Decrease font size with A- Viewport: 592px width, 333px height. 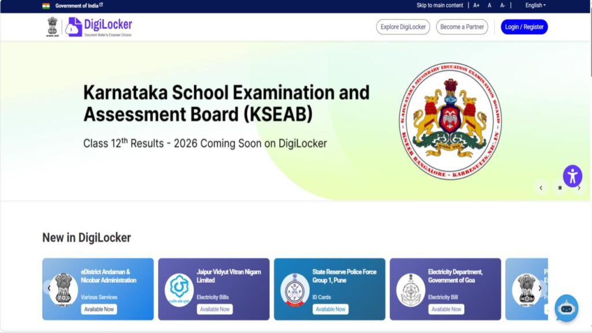pos(502,5)
